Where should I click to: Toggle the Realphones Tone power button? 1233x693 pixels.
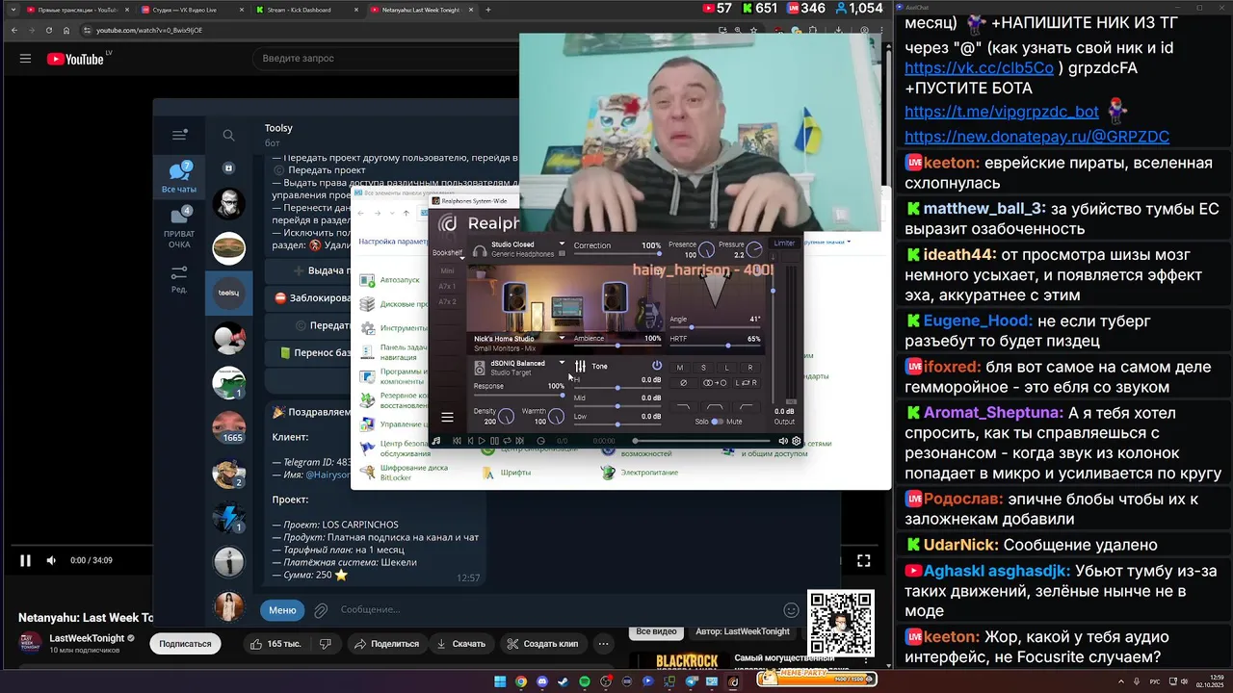pyautogui.click(x=657, y=366)
